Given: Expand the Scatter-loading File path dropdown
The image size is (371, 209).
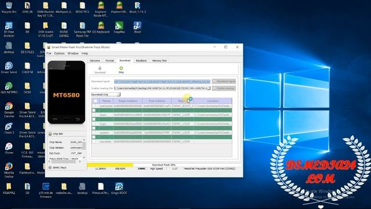Looking at the screenshot, I should (x=209, y=88).
